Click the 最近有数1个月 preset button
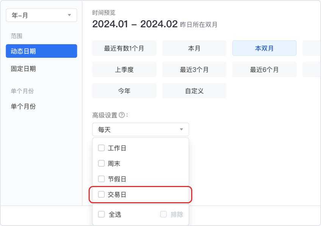The width and height of the screenshot is (321, 226). click(124, 48)
